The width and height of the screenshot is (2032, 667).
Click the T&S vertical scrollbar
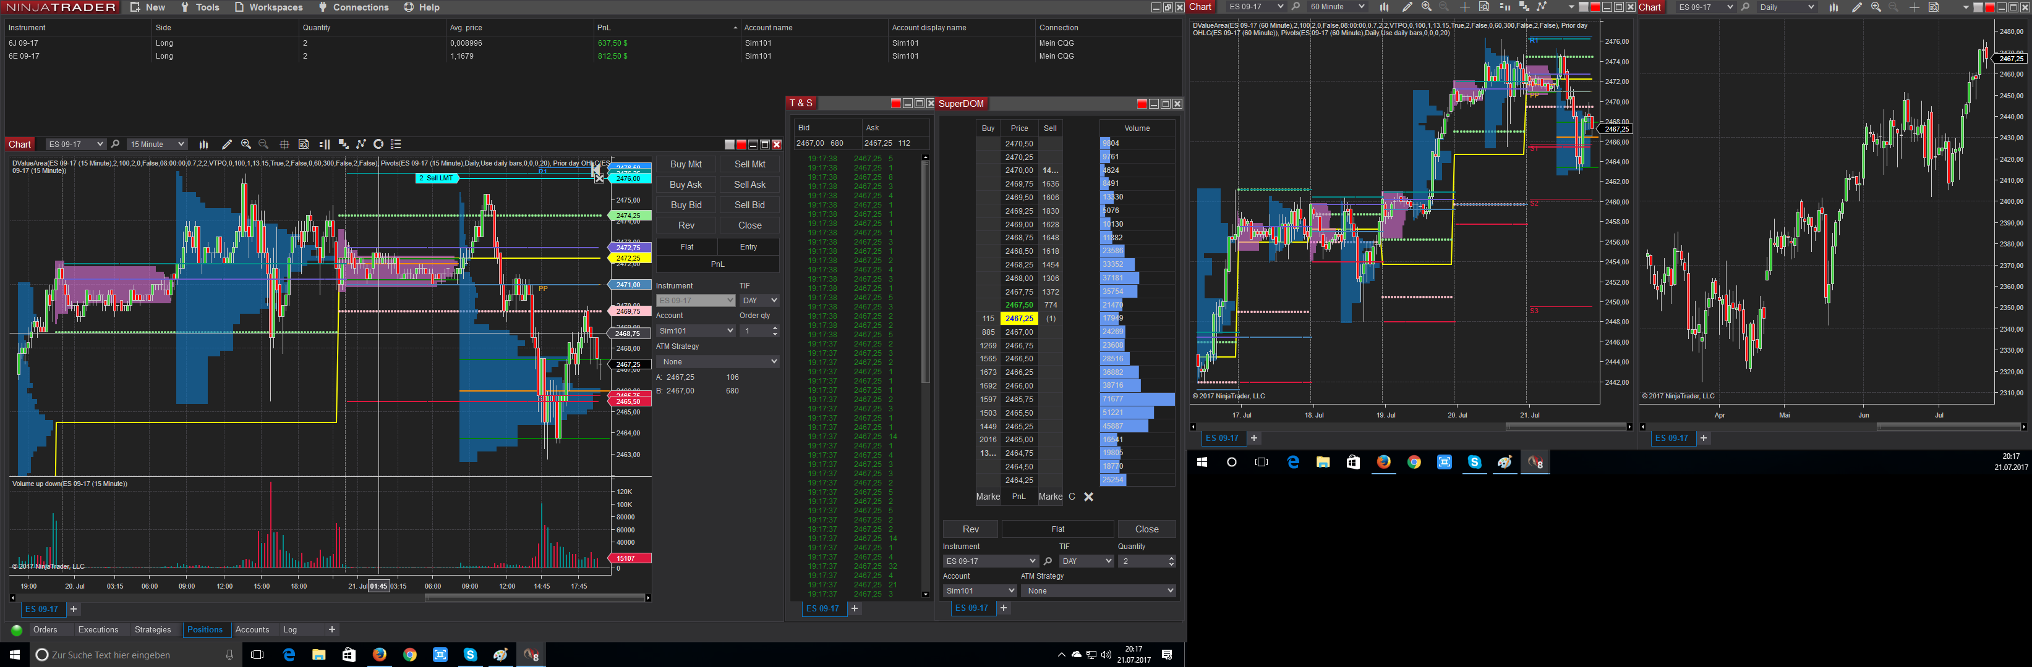pyautogui.click(x=925, y=375)
